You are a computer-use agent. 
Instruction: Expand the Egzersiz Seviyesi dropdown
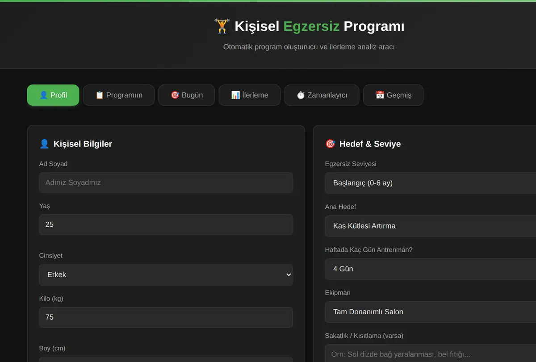point(431,183)
